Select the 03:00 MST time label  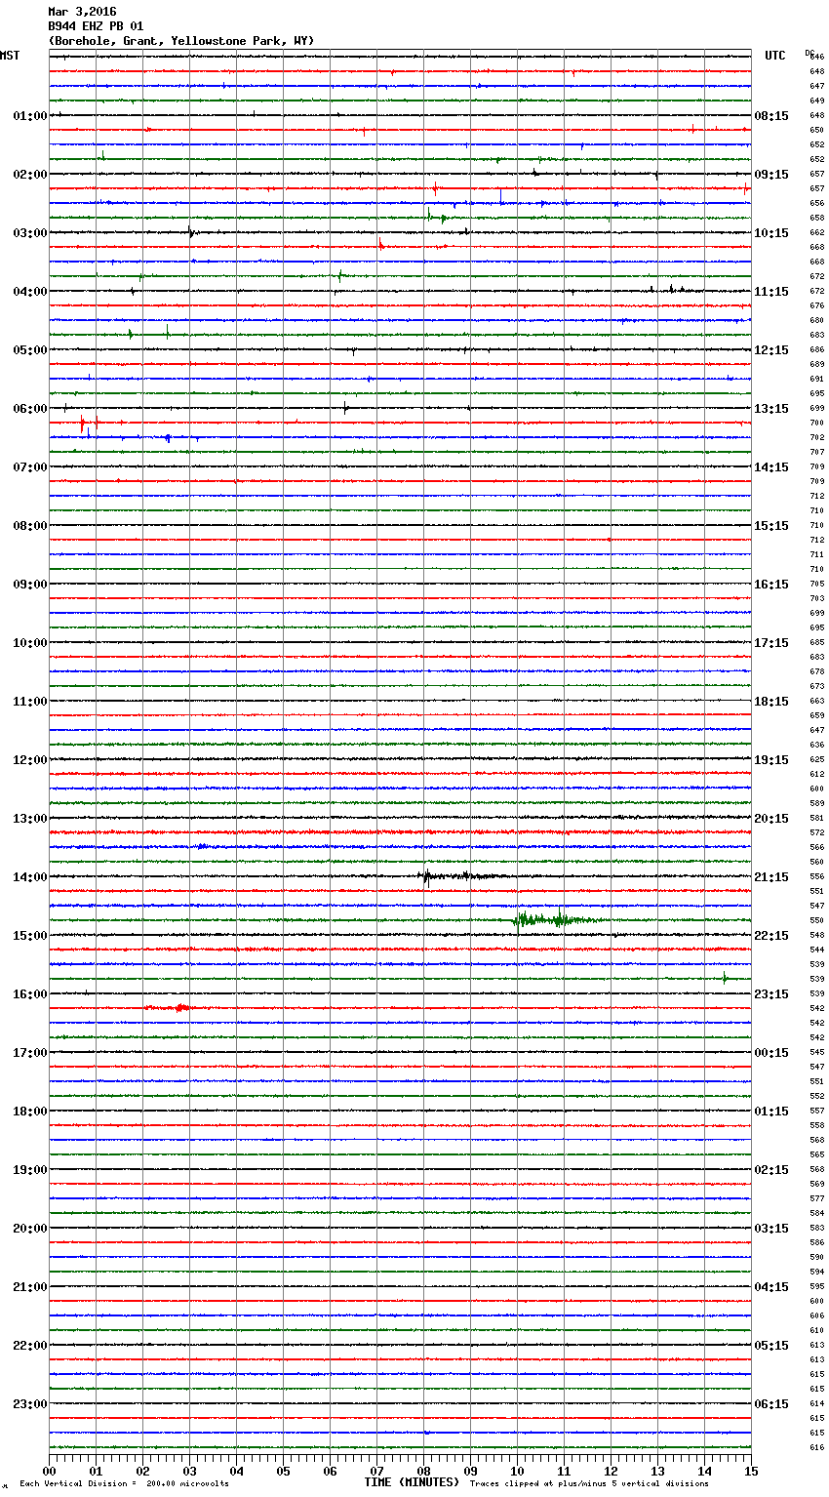30,233
